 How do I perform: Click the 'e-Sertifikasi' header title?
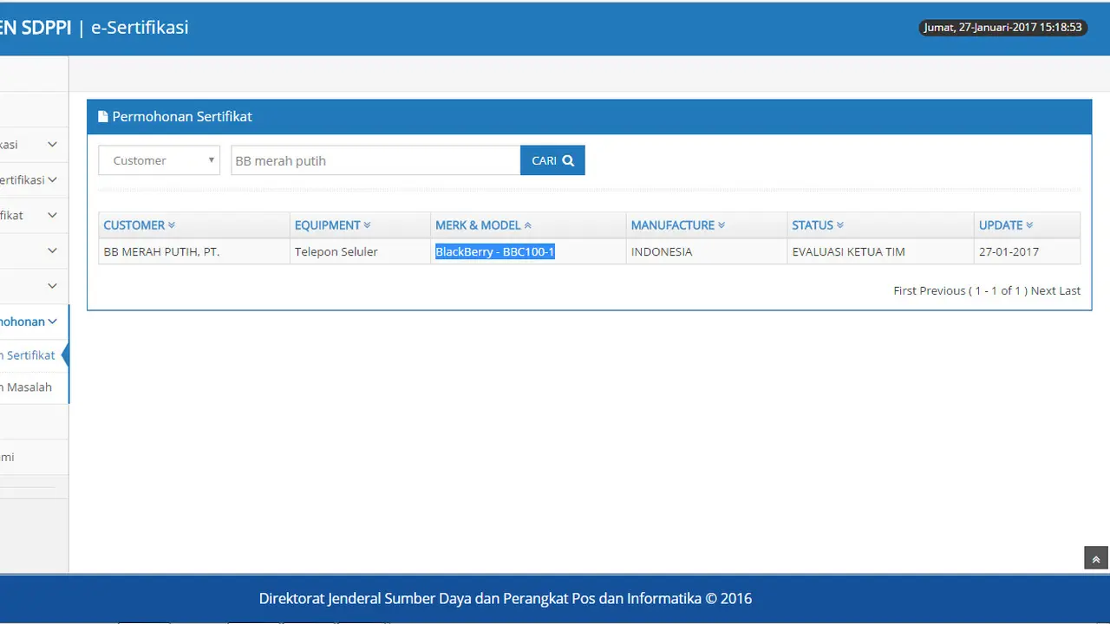point(140,28)
